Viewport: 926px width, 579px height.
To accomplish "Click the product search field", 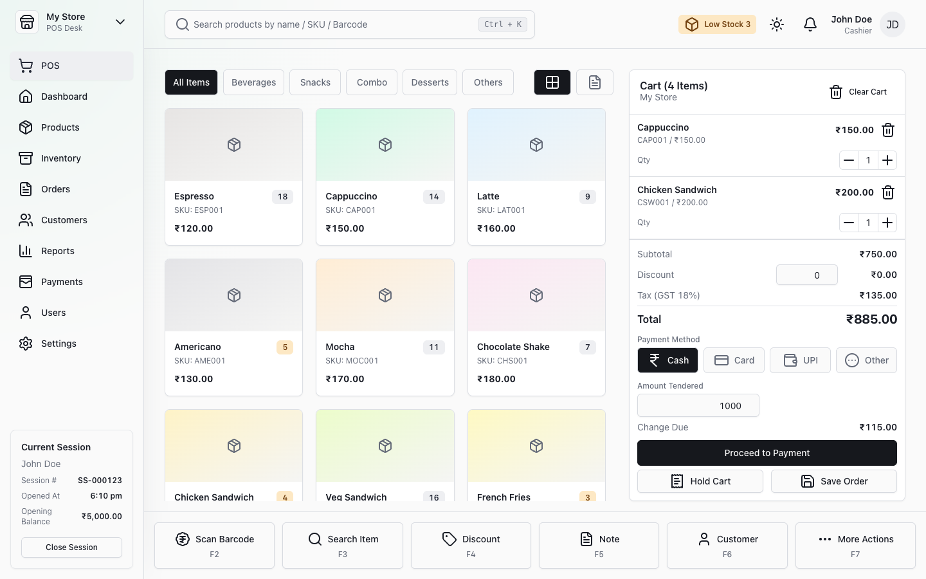I will (x=349, y=24).
